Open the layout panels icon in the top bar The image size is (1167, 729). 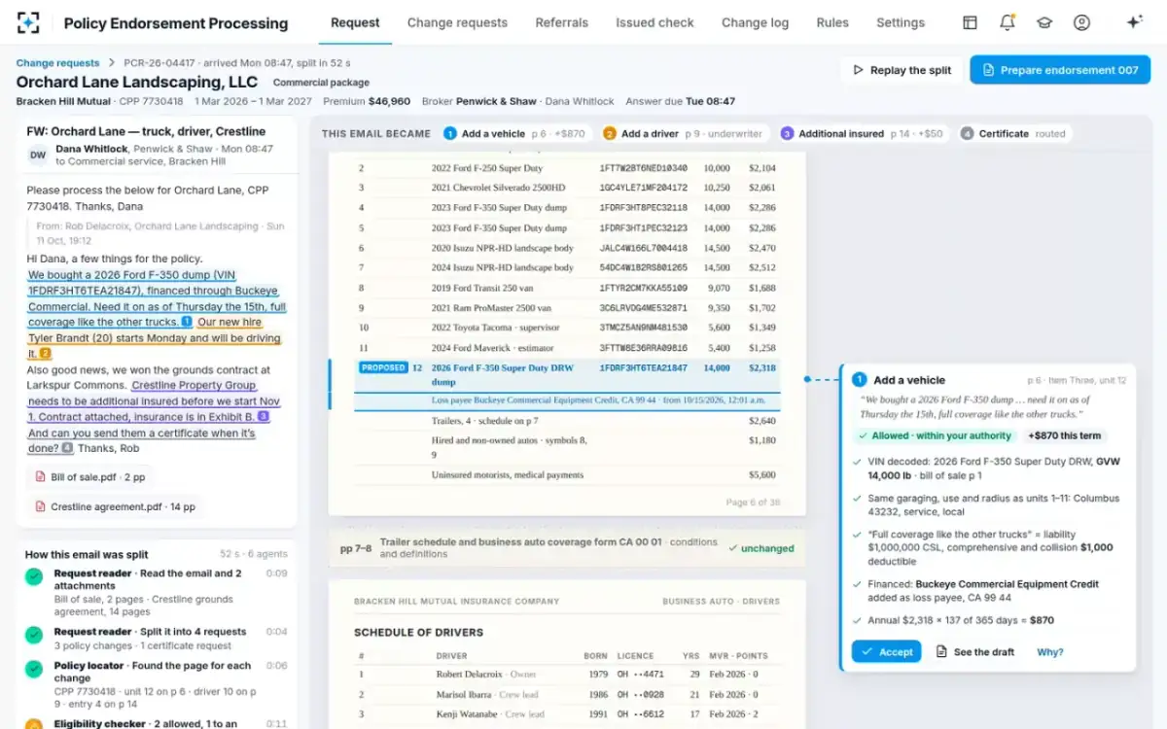coord(970,22)
